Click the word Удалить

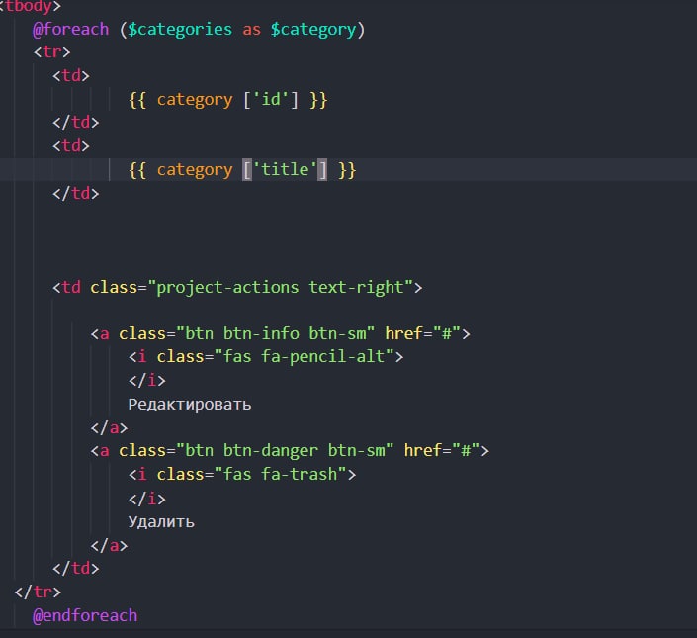pyautogui.click(x=161, y=521)
